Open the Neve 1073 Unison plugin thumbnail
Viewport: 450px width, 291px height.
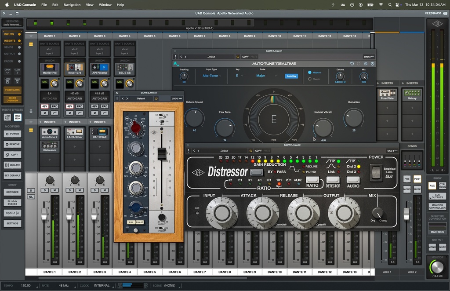[75, 69]
